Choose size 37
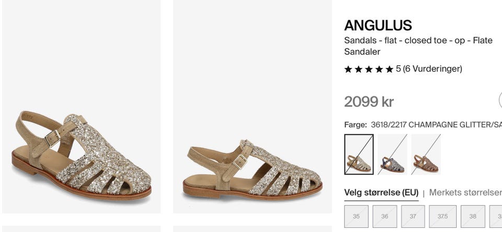This screenshot has height=232, width=502. tap(413, 217)
